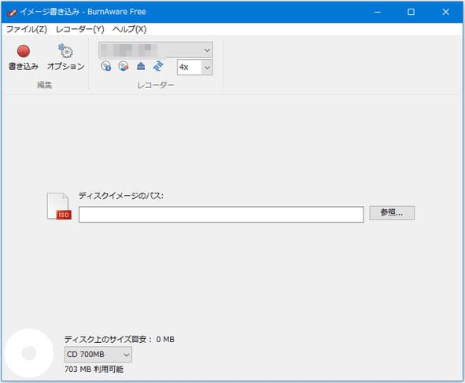
Task: Show disc information icon
Action: click(x=106, y=66)
